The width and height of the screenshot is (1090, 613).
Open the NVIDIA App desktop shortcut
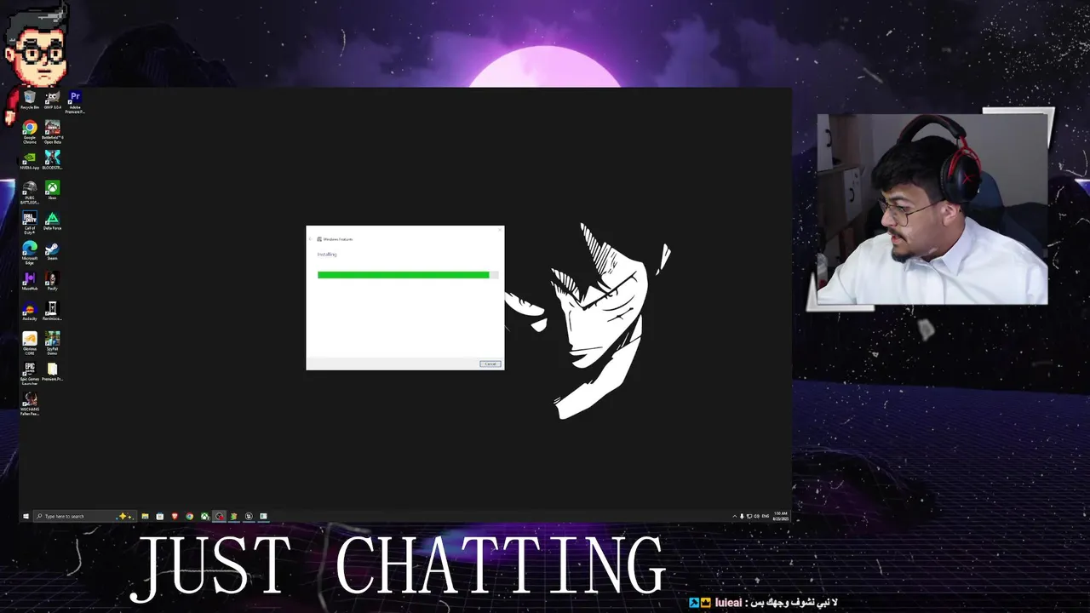(30, 161)
